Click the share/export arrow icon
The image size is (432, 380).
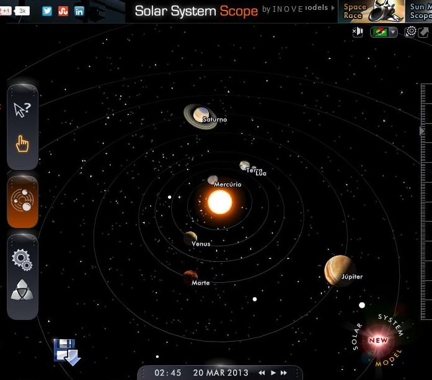[x=423, y=32]
